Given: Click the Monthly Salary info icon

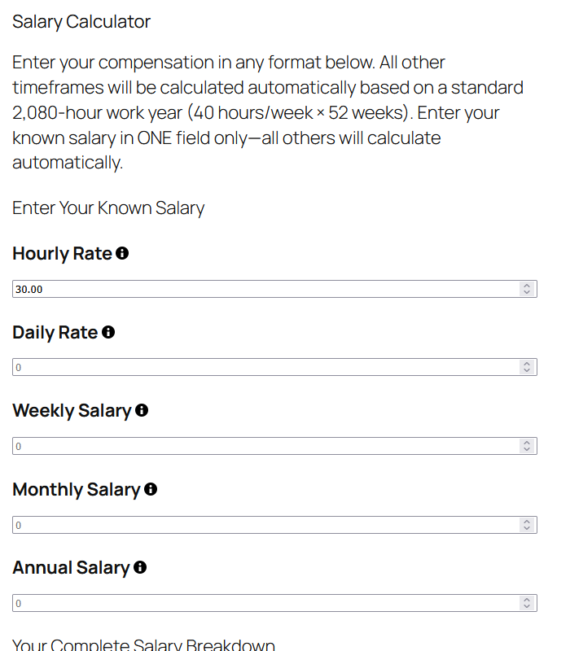Looking at the screenshot, I should 149,489.
